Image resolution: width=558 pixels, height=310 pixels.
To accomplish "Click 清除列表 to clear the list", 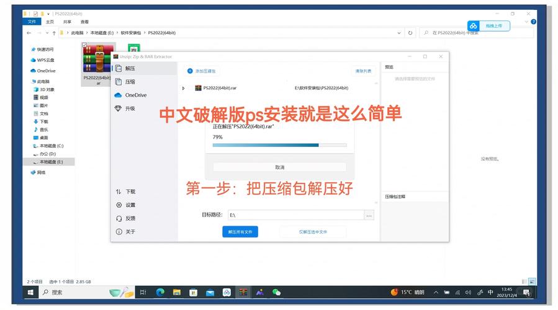I will point(363,71).
